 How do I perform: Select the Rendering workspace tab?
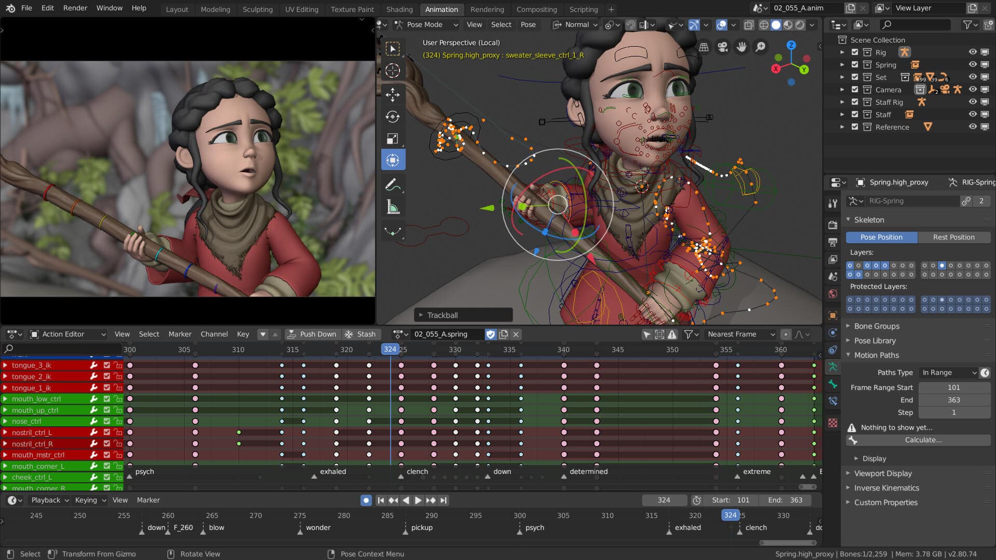click(x=487, y=9)
